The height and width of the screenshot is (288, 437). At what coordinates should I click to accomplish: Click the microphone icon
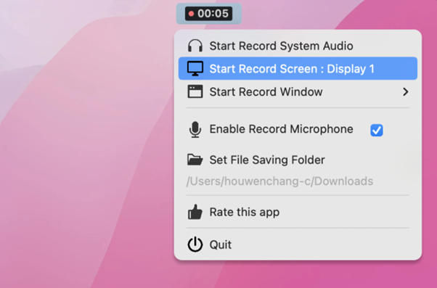coord(195,130)
